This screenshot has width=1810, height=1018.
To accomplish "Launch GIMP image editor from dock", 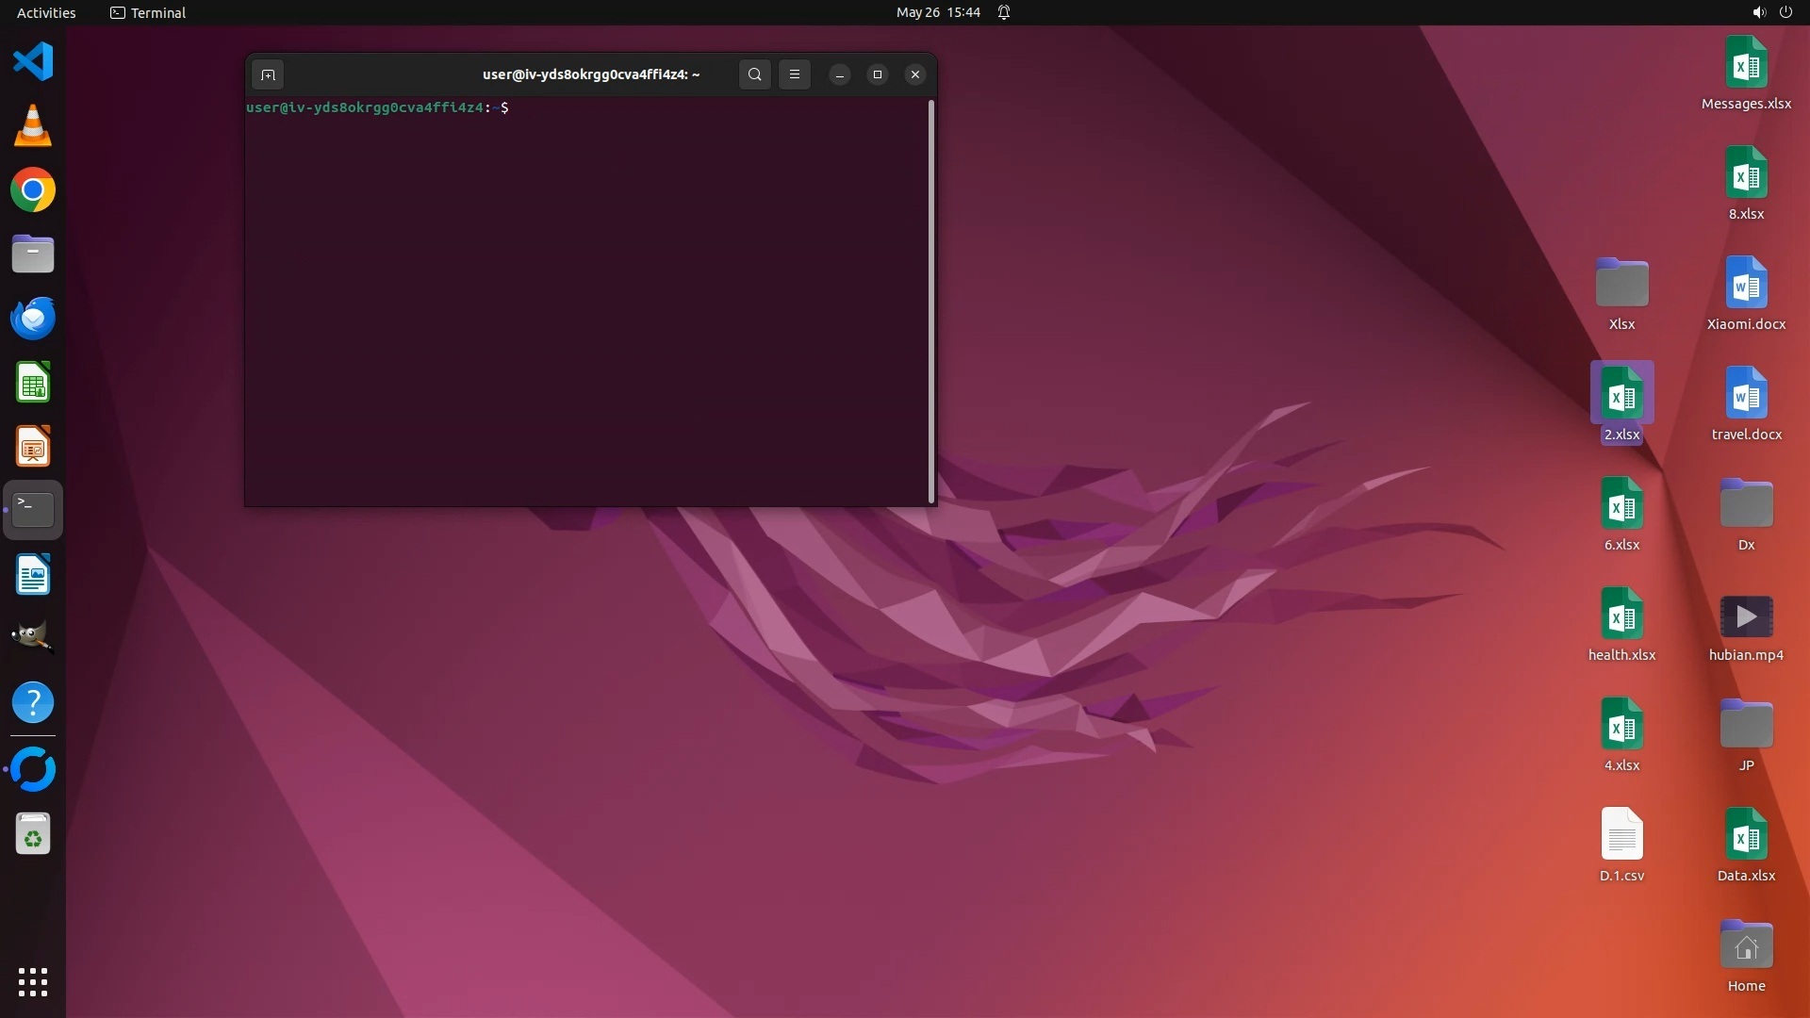I will [33, 638].
